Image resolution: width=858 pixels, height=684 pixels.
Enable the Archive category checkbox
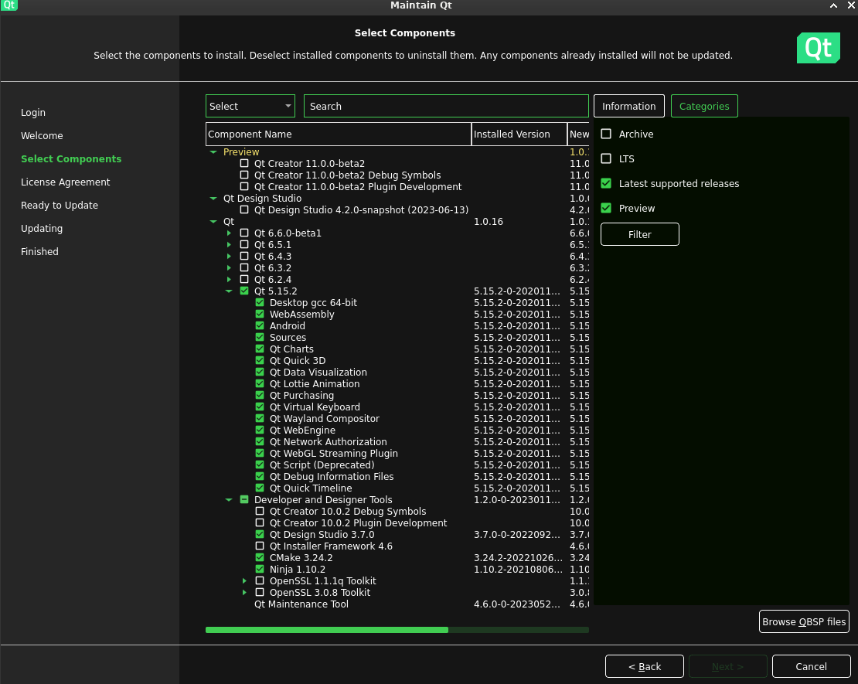tap(606, 134)
